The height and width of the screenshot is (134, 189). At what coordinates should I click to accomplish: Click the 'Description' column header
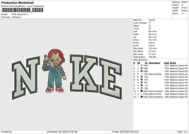(154, 63)
